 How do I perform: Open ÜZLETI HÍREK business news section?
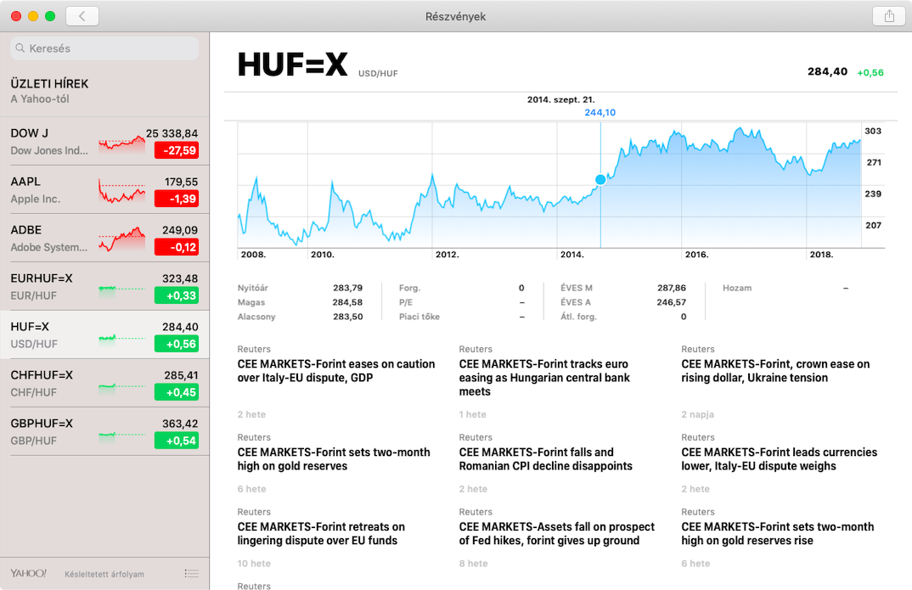pos(104,92)
